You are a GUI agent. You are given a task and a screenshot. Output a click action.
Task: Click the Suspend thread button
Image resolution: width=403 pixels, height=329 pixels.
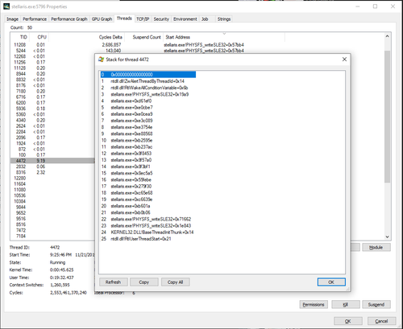coord(376,305)
